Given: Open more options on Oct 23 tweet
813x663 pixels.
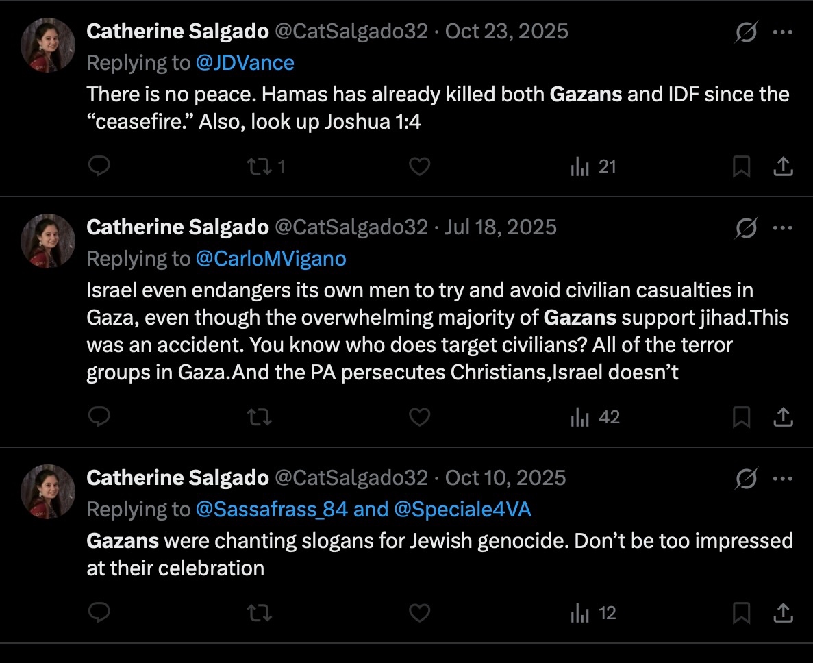Looking at the screenshot, I should click(782, 32).
